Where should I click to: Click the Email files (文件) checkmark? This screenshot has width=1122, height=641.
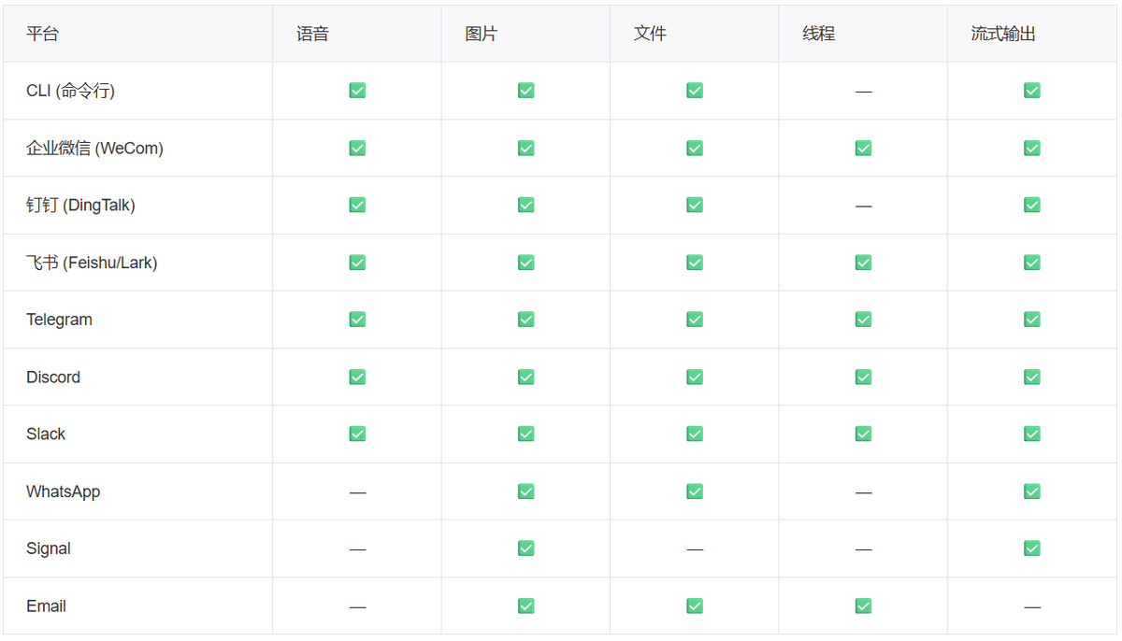[695, 605]
